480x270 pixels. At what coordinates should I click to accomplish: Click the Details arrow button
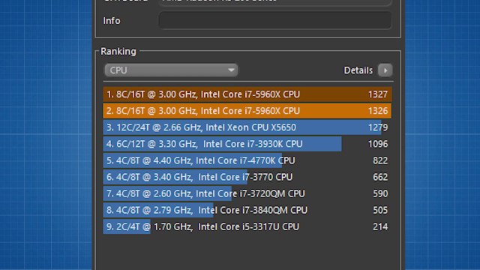tap(385, 70)
